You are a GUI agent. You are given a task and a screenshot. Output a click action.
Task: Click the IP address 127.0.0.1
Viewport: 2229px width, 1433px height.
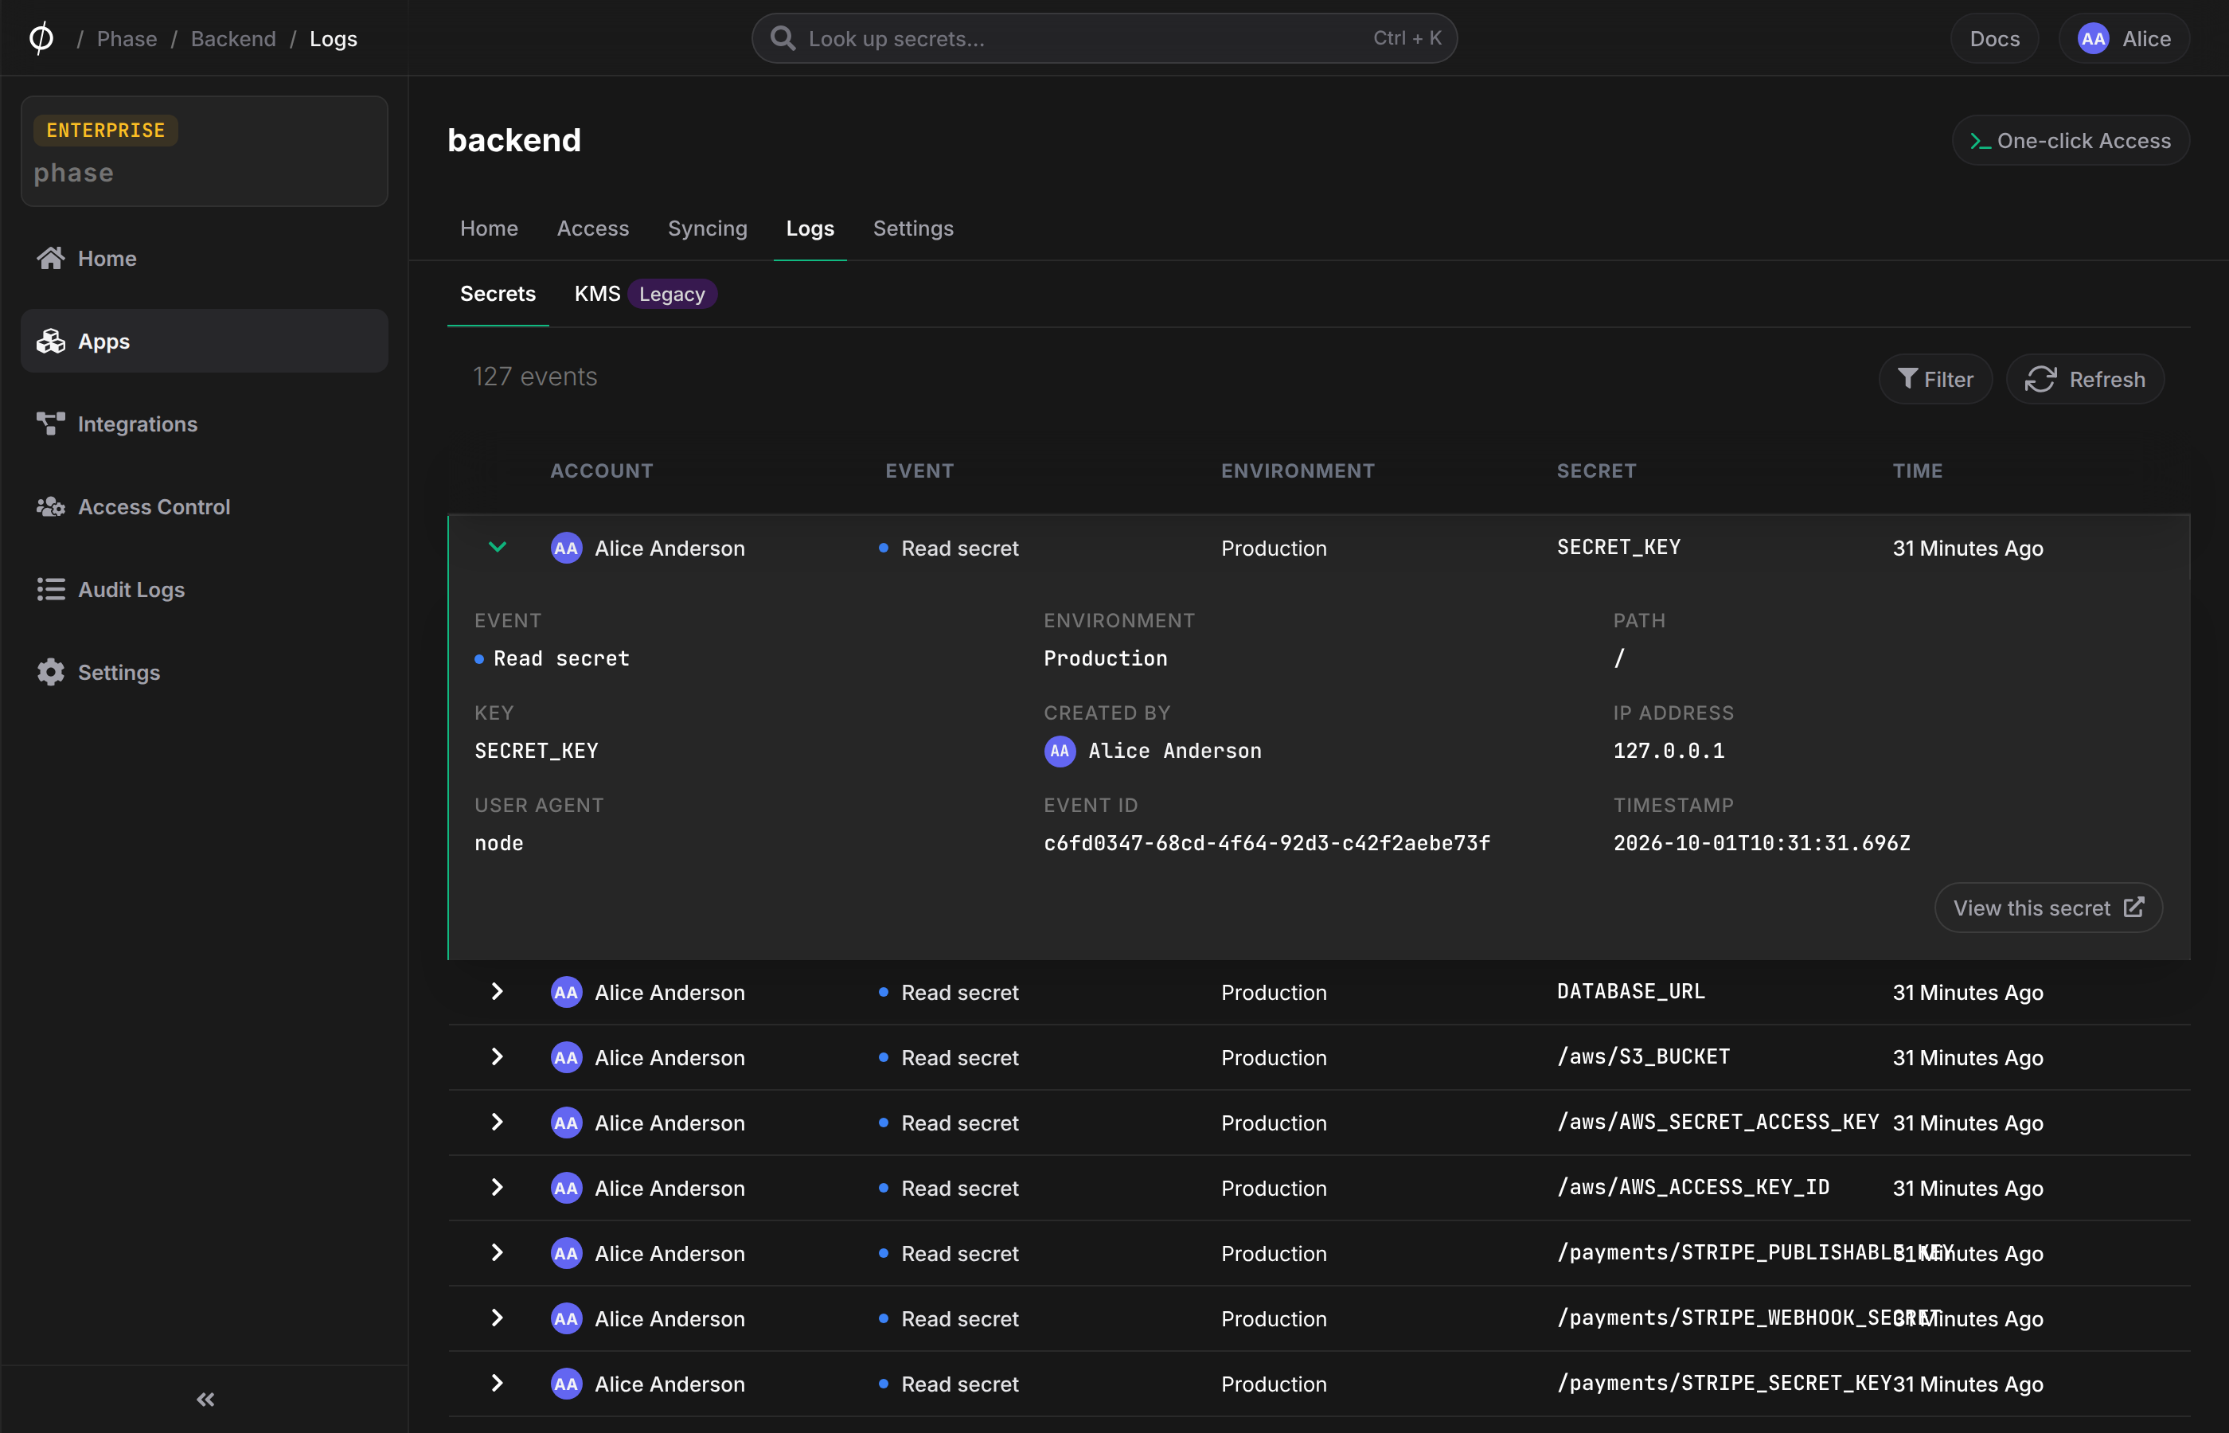point(1669,751)
